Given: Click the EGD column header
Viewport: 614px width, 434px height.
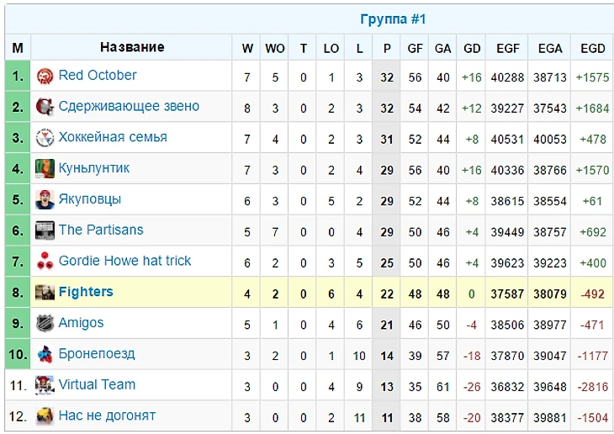Looking at the screenshot, I should tap(592, 48).
